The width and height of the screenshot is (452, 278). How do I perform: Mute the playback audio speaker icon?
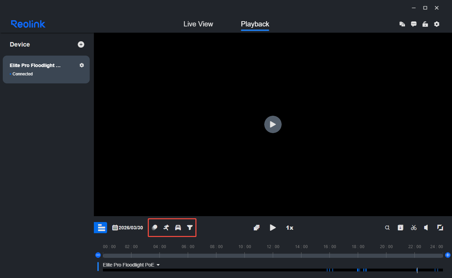click(426, 228)
